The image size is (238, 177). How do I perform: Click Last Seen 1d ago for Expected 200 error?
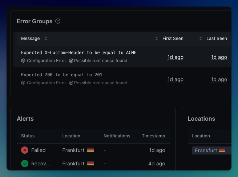219,79
